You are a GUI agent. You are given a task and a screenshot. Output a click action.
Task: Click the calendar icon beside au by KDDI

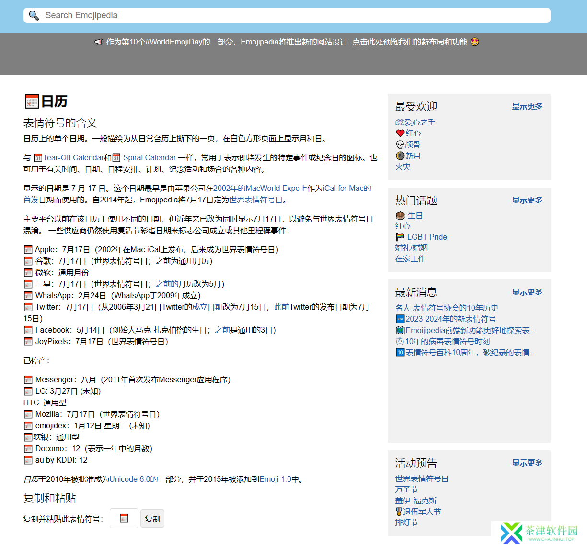click(28, 460)
